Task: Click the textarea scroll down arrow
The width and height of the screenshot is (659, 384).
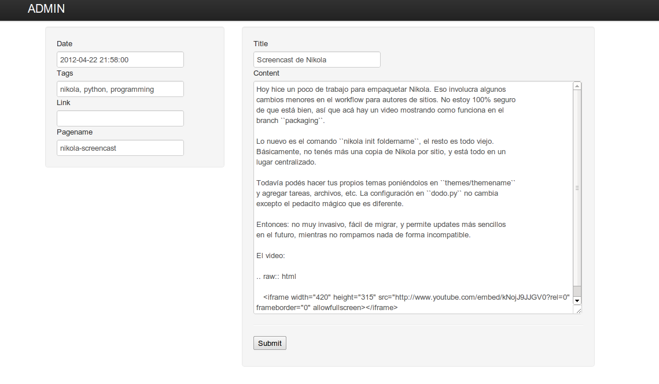Action: click(577, 300)
